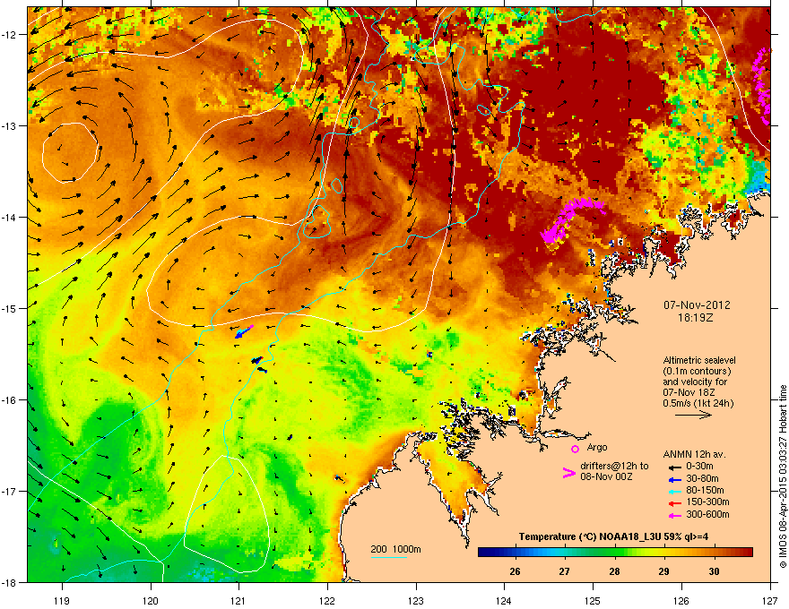This screenshot has width=789, height=609.
Task: Click the cyan bathymetry line under '200 1000m'
Action: (x=389, y=557)
